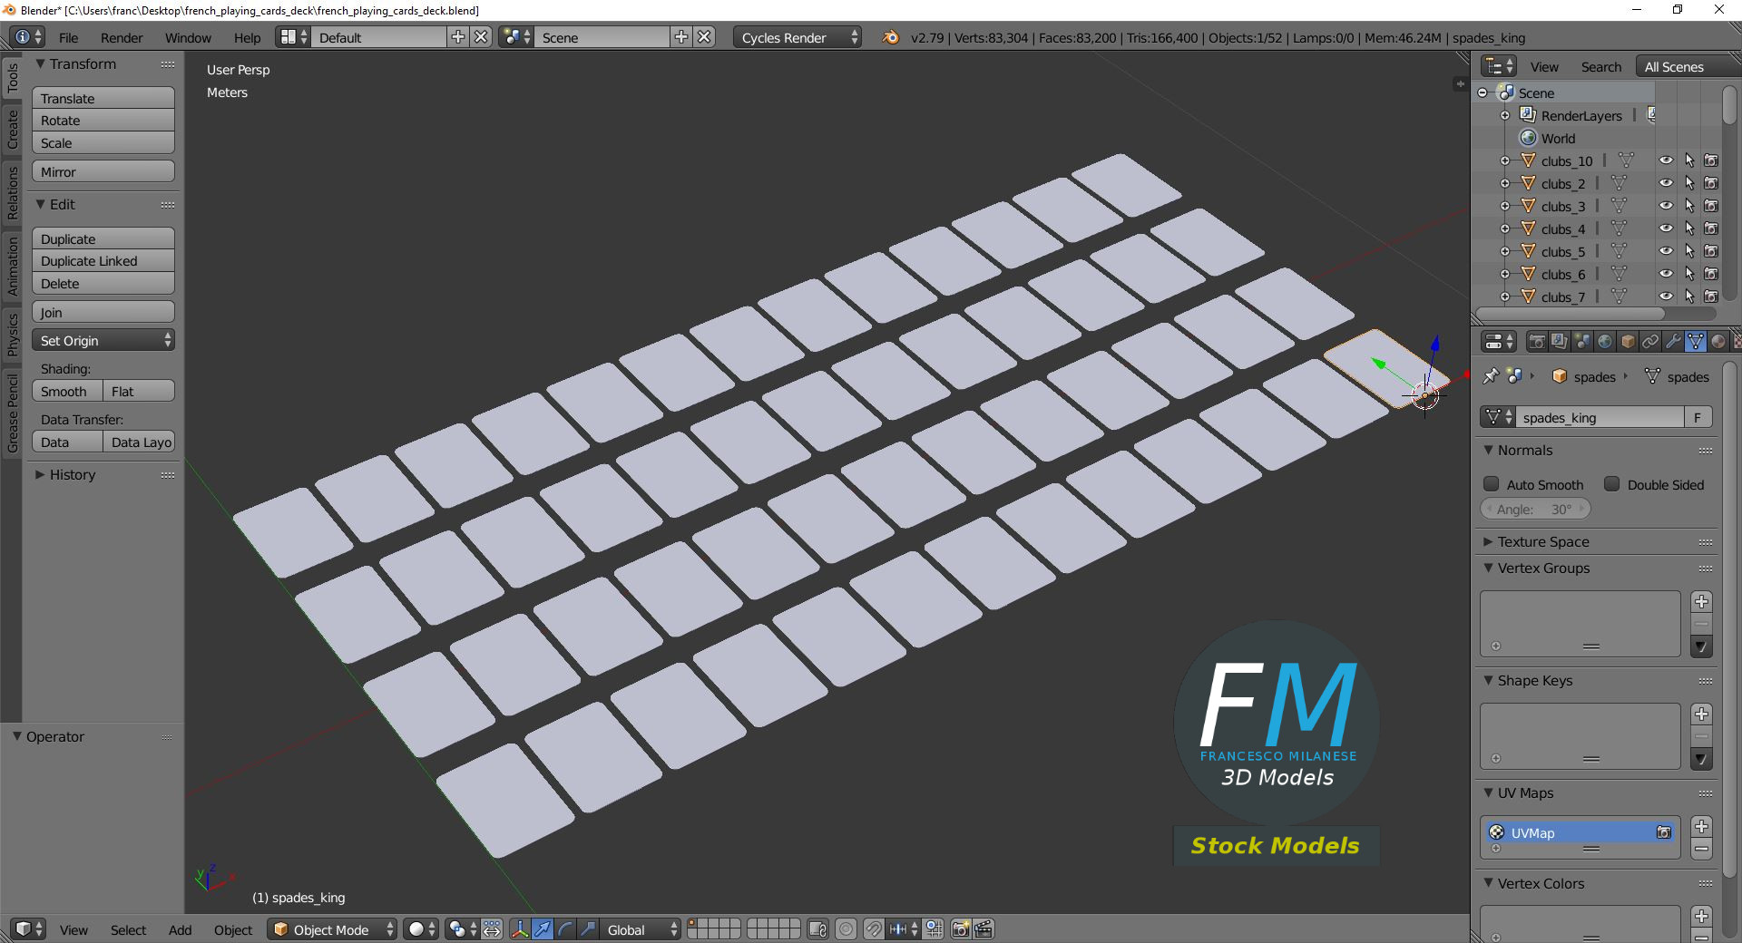
Task: Open the Constraints properties tab (chain icon)
Action: click(1650, 341)
